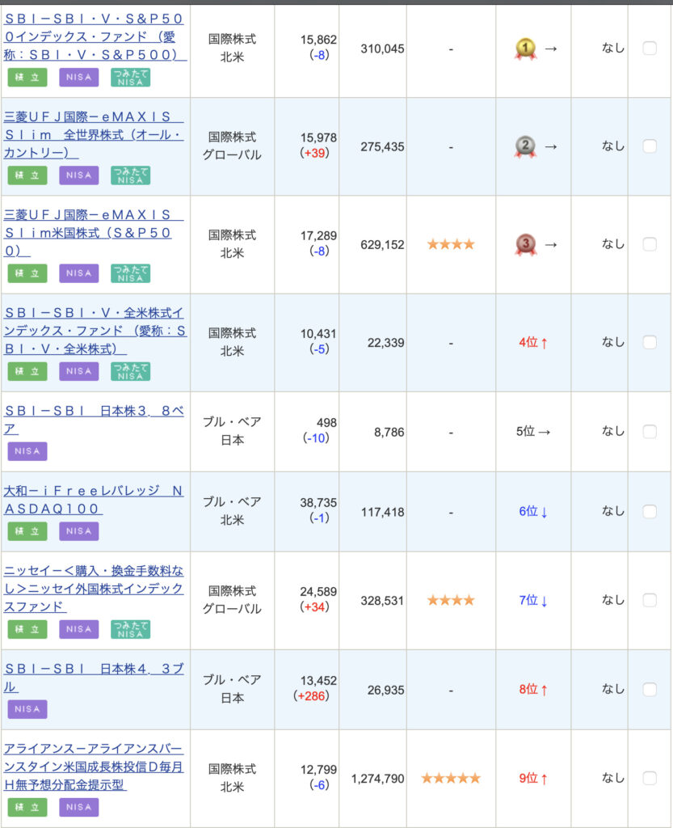Select net assets value 629,152

pos(382,245)
